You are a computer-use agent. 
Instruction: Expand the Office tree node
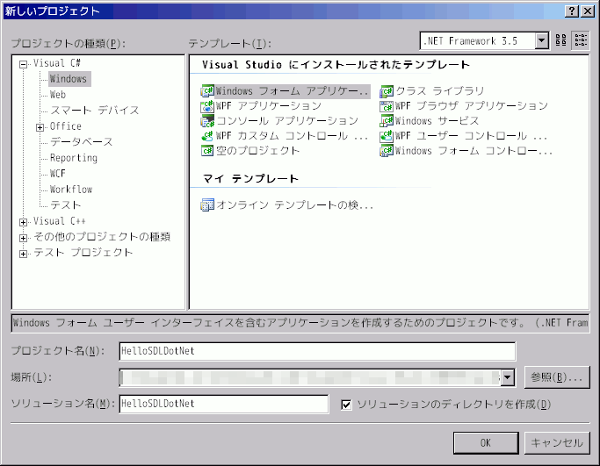tap(40, 127)
